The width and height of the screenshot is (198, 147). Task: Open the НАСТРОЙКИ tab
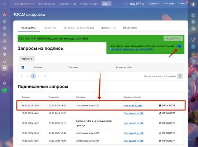point(130,28)
